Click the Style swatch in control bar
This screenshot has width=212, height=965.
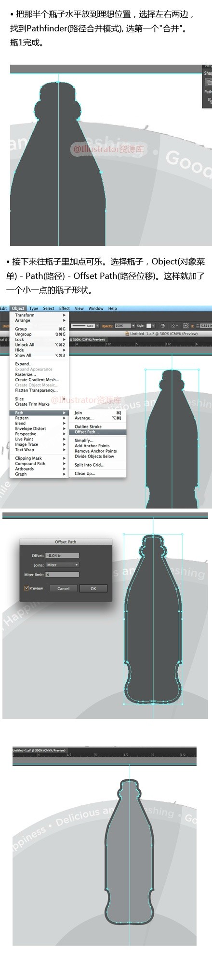pyautogui.click(x=149, y=326)
